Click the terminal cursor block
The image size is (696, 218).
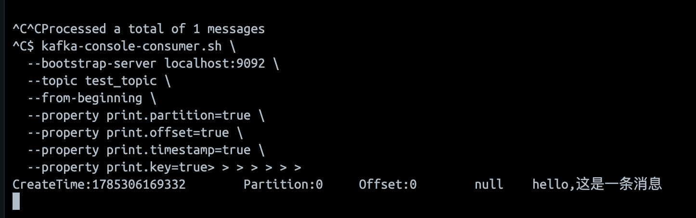point(16,201)
